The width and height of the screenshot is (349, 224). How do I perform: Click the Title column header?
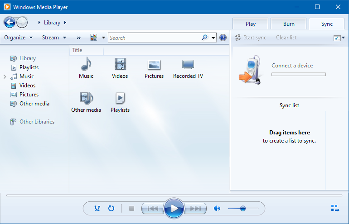(x=87, y=50)
